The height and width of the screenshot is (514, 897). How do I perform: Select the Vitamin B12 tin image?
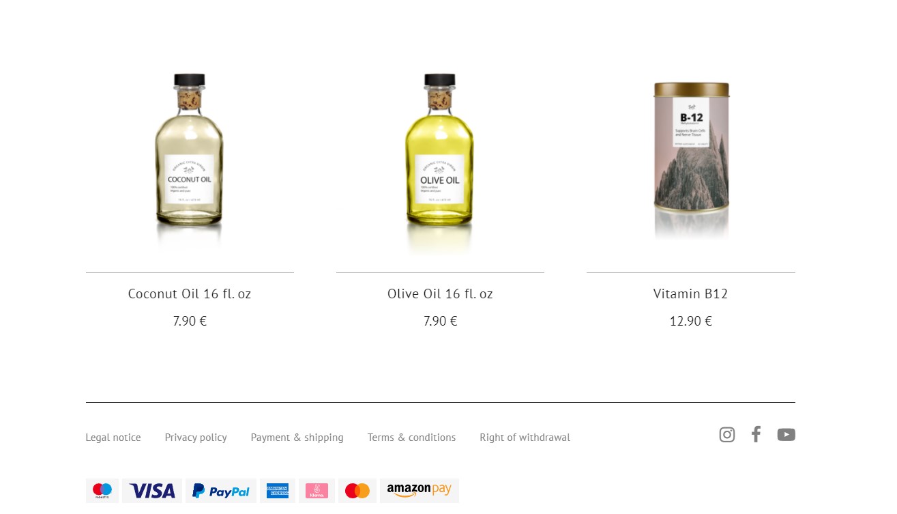(691, 159)
